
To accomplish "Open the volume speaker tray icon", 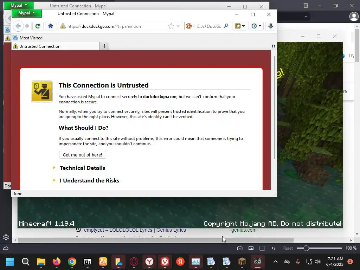I will coord(317,262).
